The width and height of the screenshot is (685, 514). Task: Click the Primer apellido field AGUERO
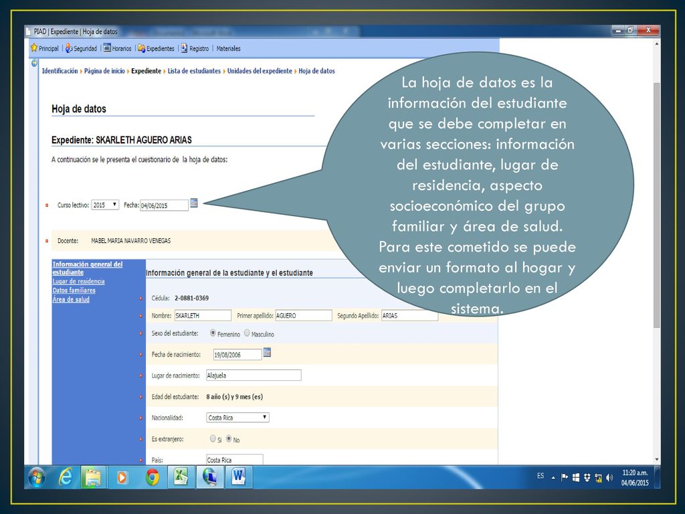[304, 315]
